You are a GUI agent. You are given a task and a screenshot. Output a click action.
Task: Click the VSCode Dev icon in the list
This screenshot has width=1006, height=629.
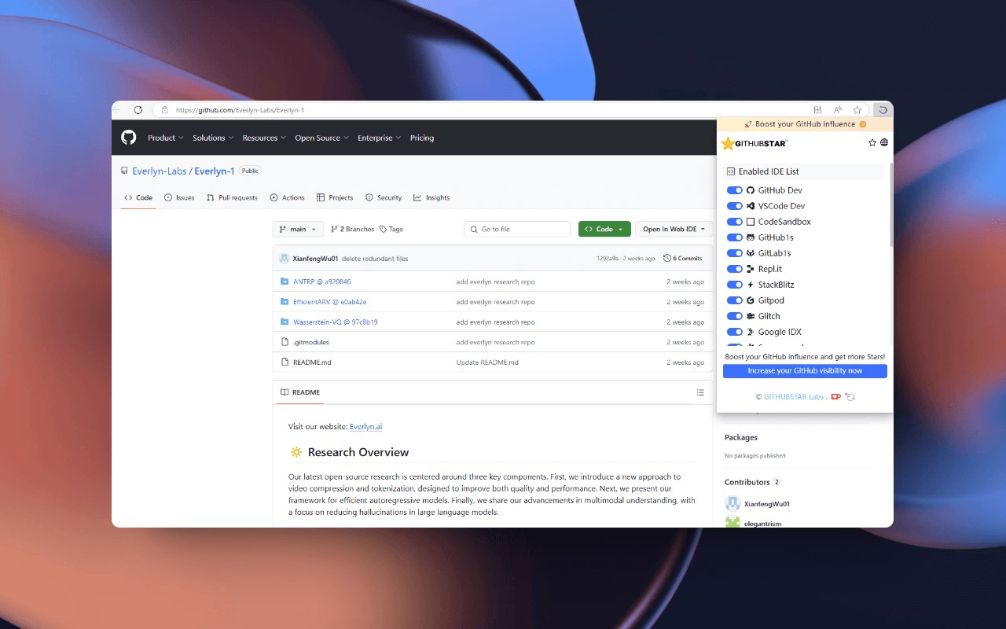click(751, 206)
